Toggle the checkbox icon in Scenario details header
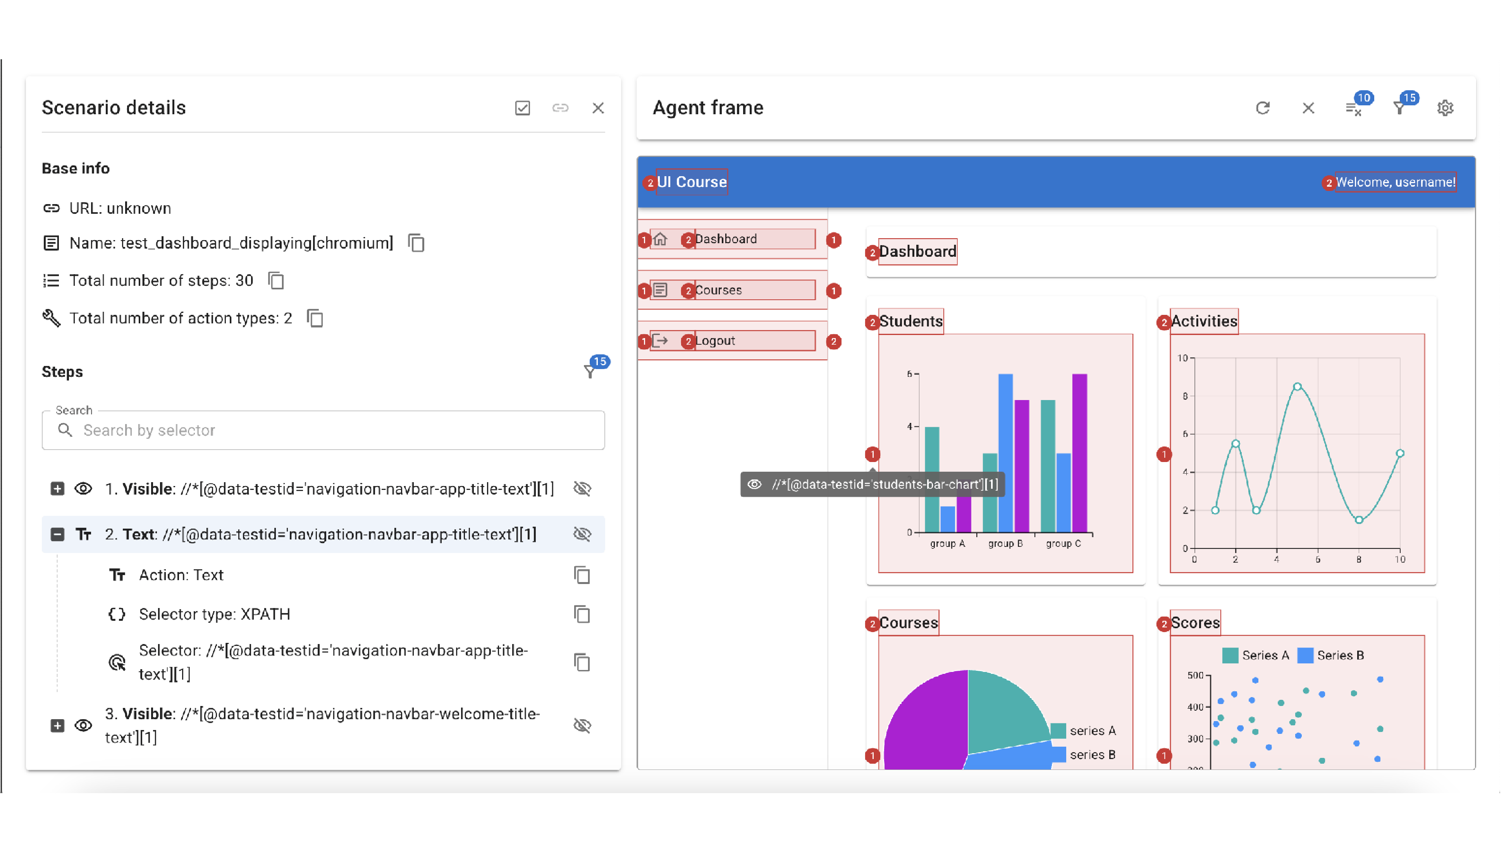The width and height of the screenshot is (1511, 852). coord(522,108)
